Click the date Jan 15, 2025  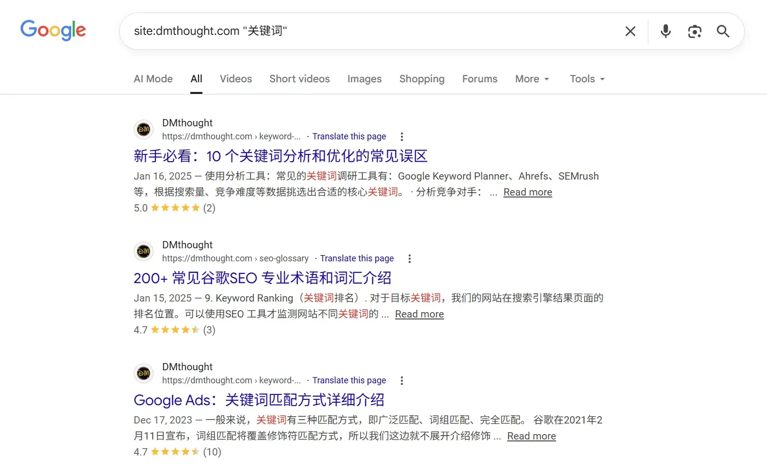163,298
